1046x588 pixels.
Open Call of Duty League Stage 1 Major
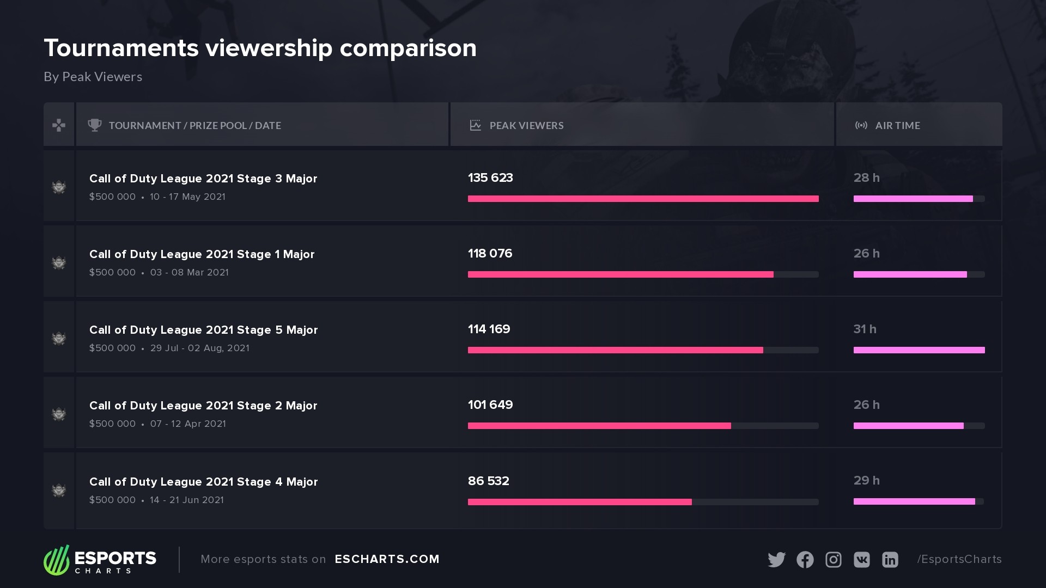tap(202, 254)
